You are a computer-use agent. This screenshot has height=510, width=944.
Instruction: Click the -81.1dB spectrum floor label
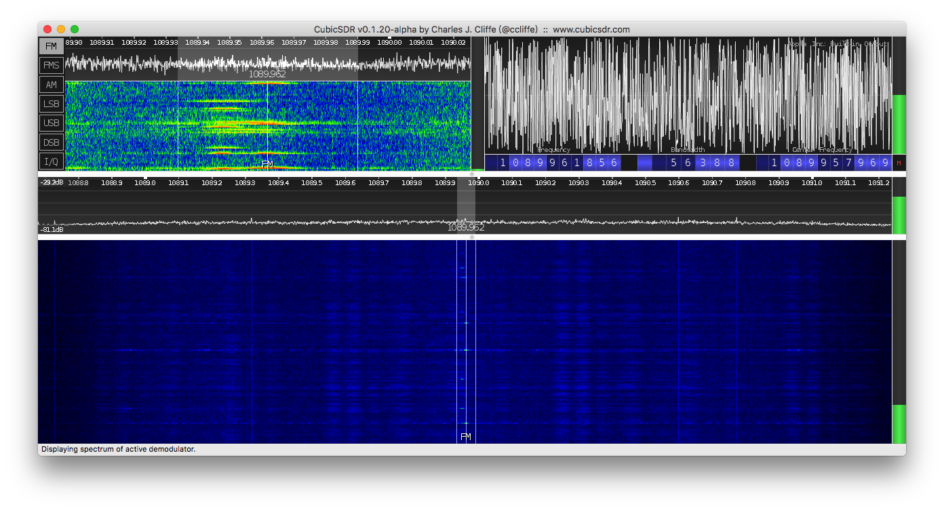[50, 230]
